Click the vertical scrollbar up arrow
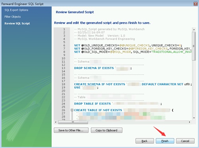 pos(194,30)
